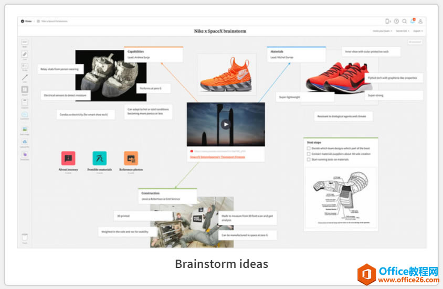Screen dimensions: 443x289
Task: Expand the Invite your team dropdown
Action: 382,31
